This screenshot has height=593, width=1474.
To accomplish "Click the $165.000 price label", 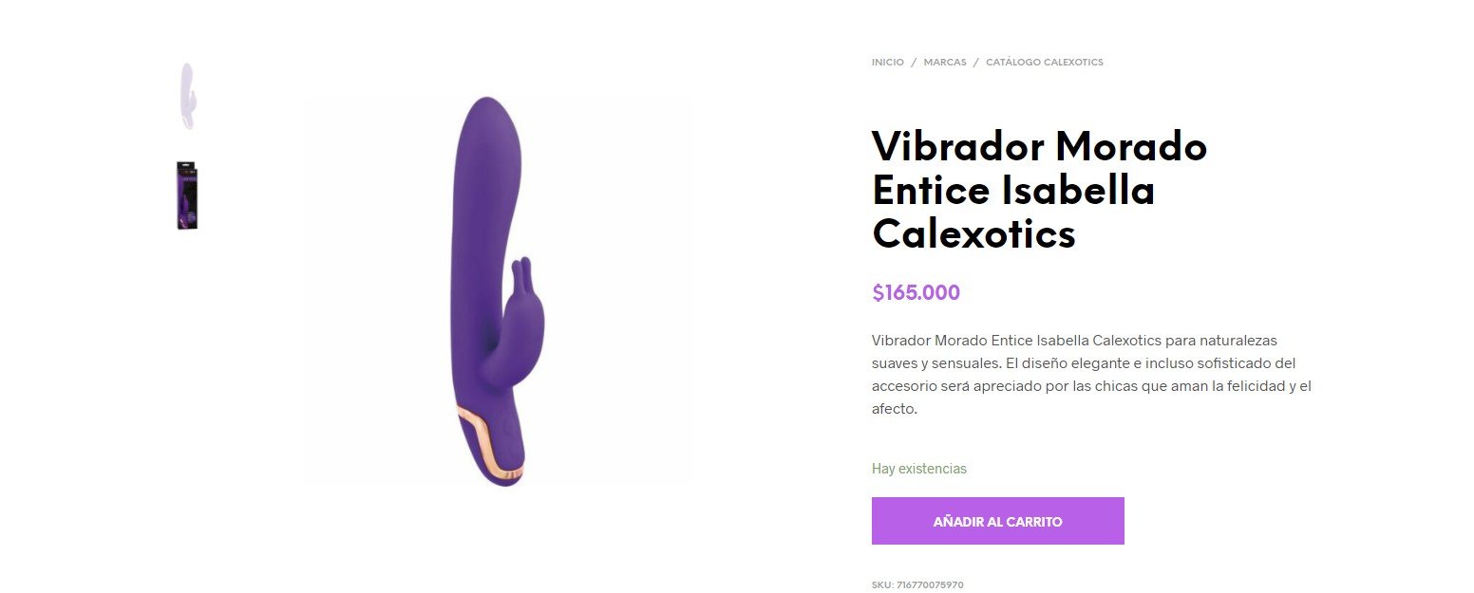I will click(916, 292).
